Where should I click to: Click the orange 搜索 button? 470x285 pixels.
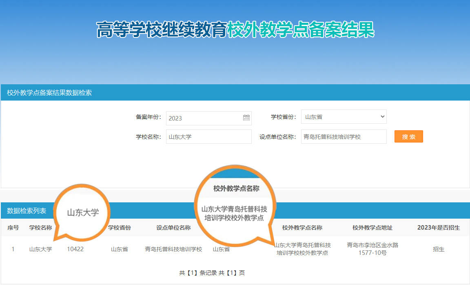[x=408, y=137]
